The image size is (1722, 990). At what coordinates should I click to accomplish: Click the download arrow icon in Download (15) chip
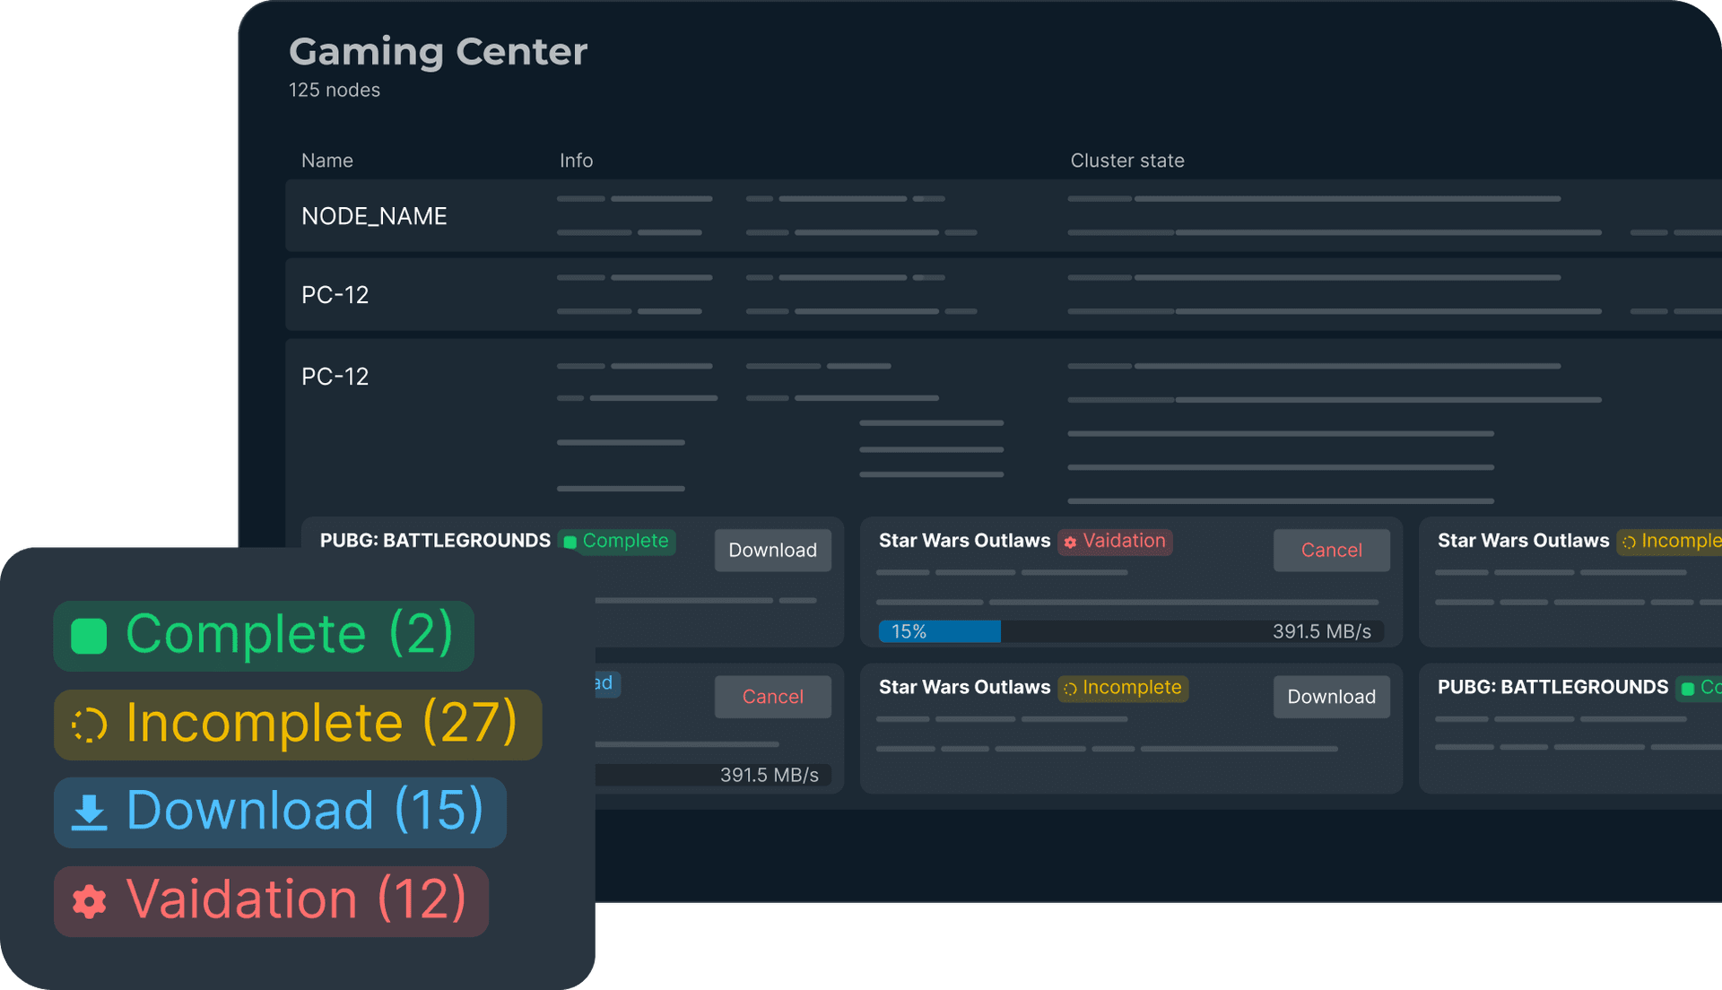89,812
